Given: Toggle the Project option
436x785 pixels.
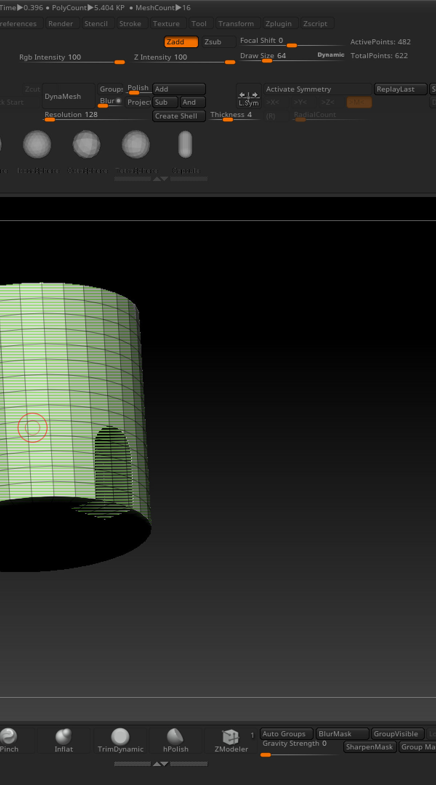Looking at the screenshot, I should tap(138, 102).
